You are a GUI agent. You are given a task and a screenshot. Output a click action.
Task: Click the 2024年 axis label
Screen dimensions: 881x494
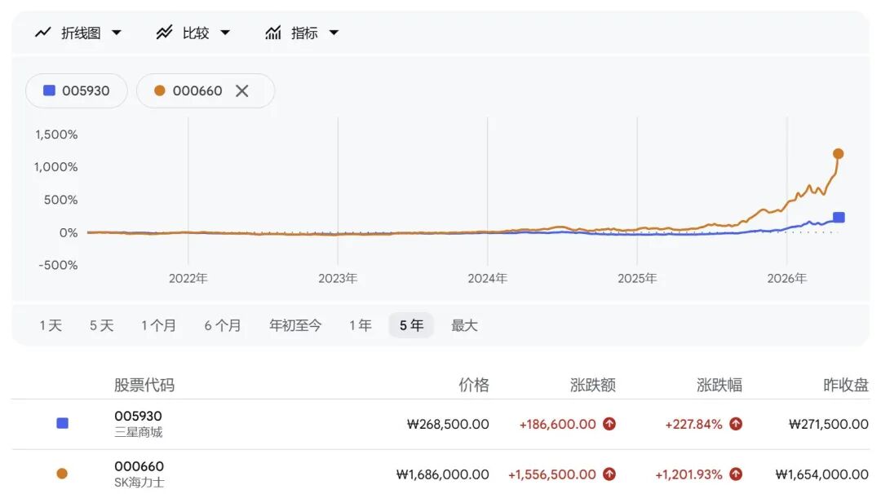pyautogui.click(x=488, y=279)
